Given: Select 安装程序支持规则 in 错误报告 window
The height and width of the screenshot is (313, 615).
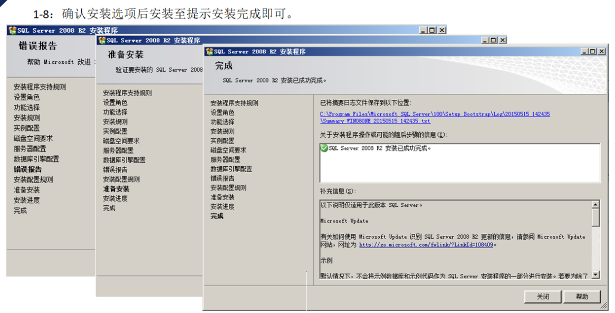Looking at the screenshot, I should point(40,87).
